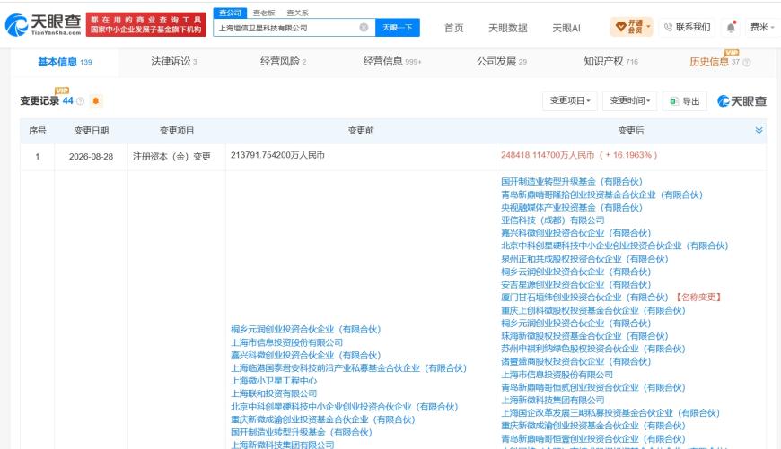Click the company name search input
The width and height of the screenshot is (781, 449).
[x=287, y=28]
